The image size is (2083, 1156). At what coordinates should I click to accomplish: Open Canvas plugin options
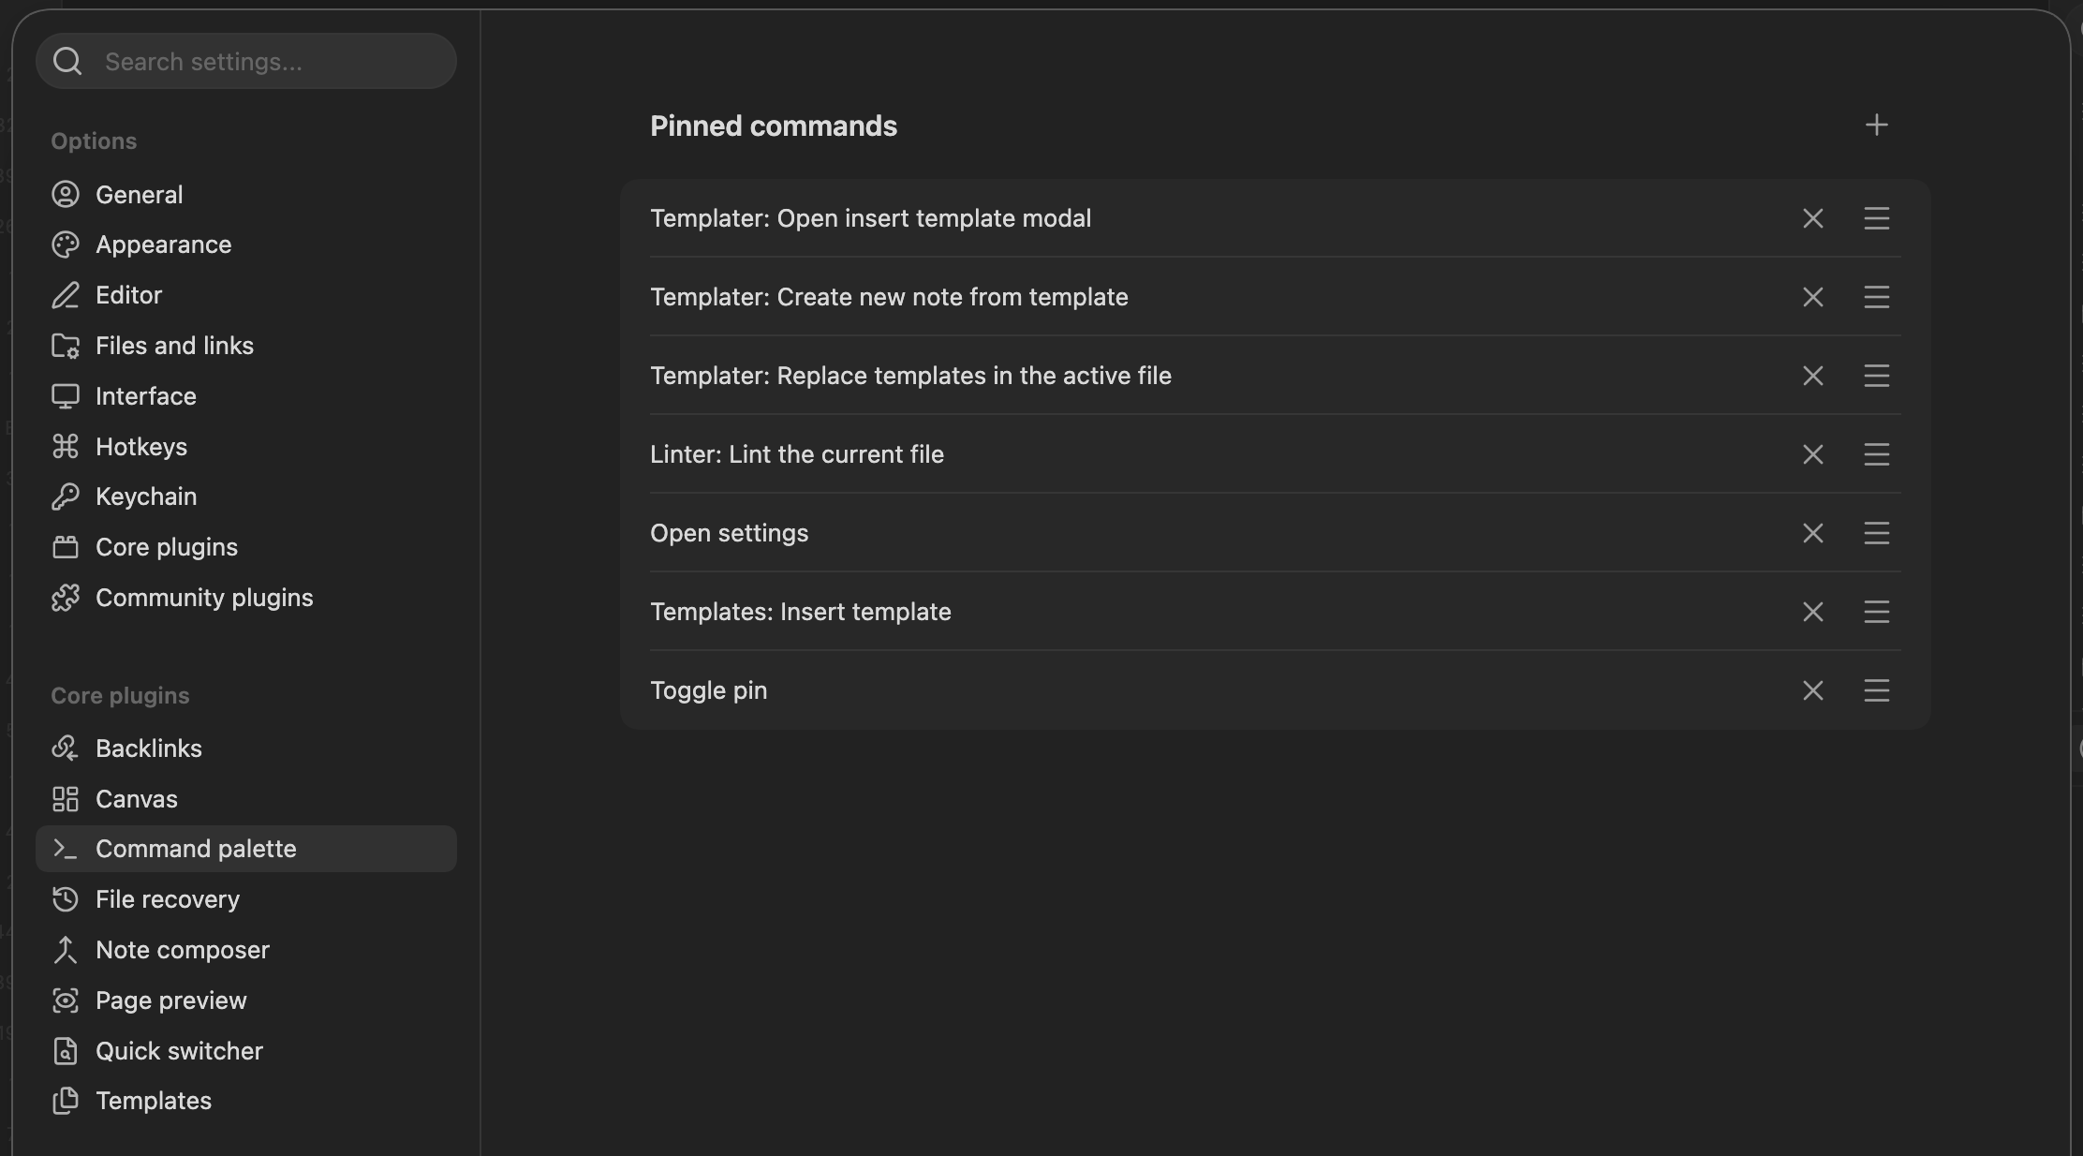[246, 799]
